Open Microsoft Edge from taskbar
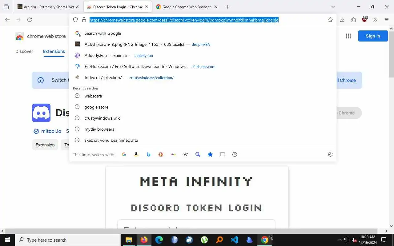This screenshot has width=394, height=246. tap(159, 240)
